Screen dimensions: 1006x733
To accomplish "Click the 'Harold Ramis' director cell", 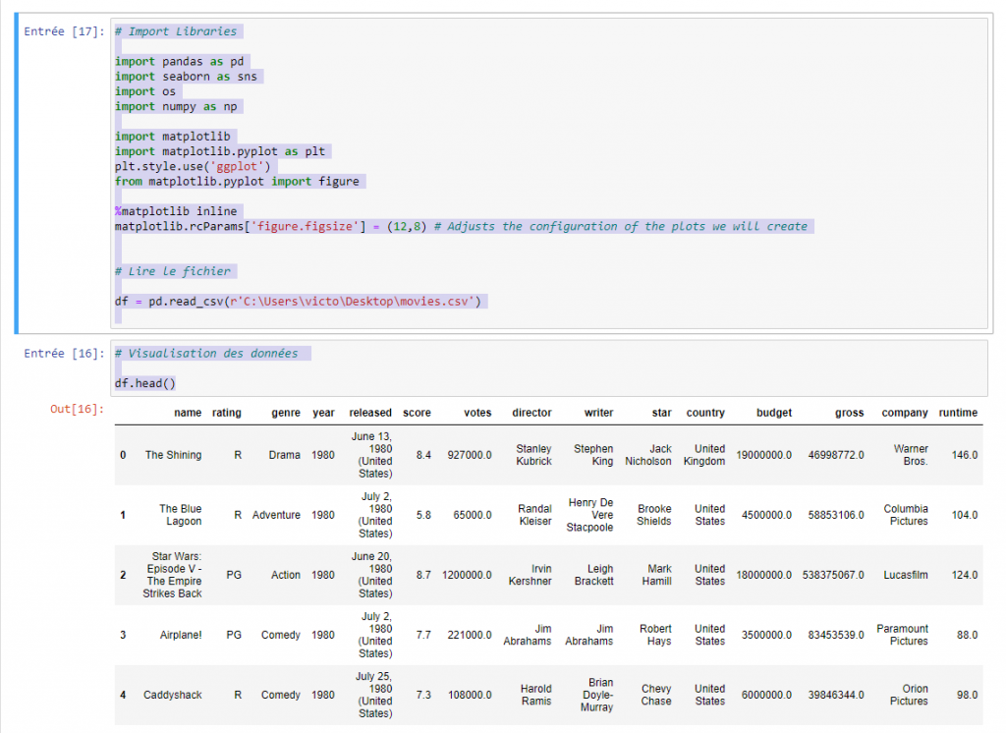I will pos(535,695).
